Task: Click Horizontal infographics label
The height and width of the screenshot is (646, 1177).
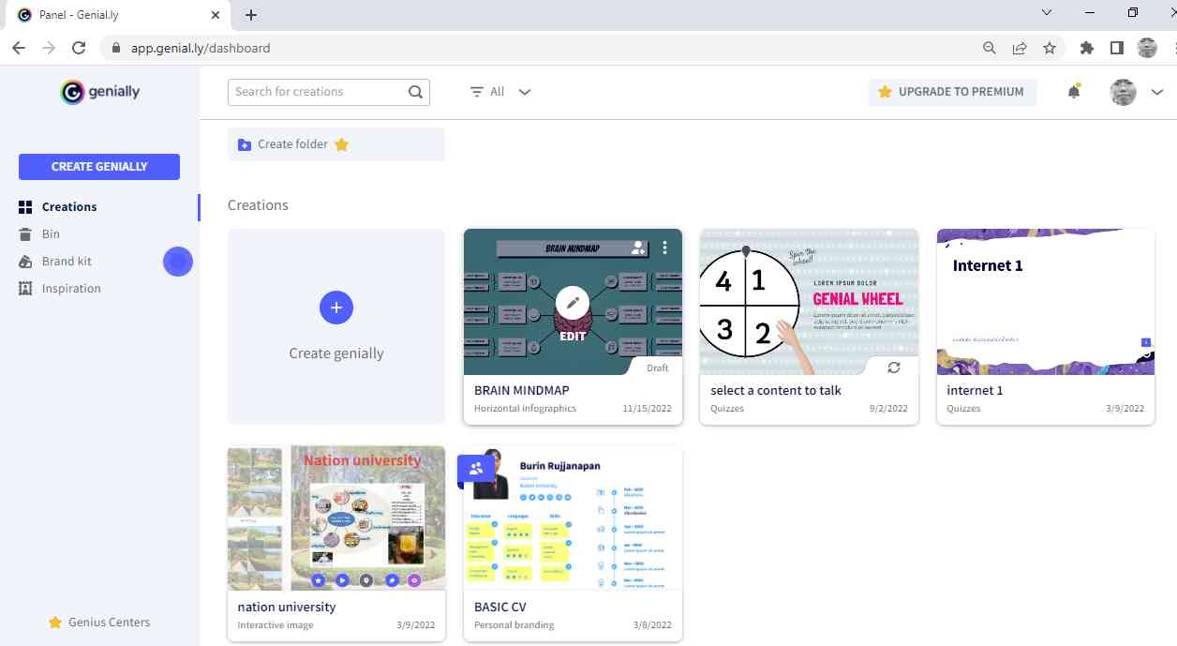Action: (x=525, y=409)
